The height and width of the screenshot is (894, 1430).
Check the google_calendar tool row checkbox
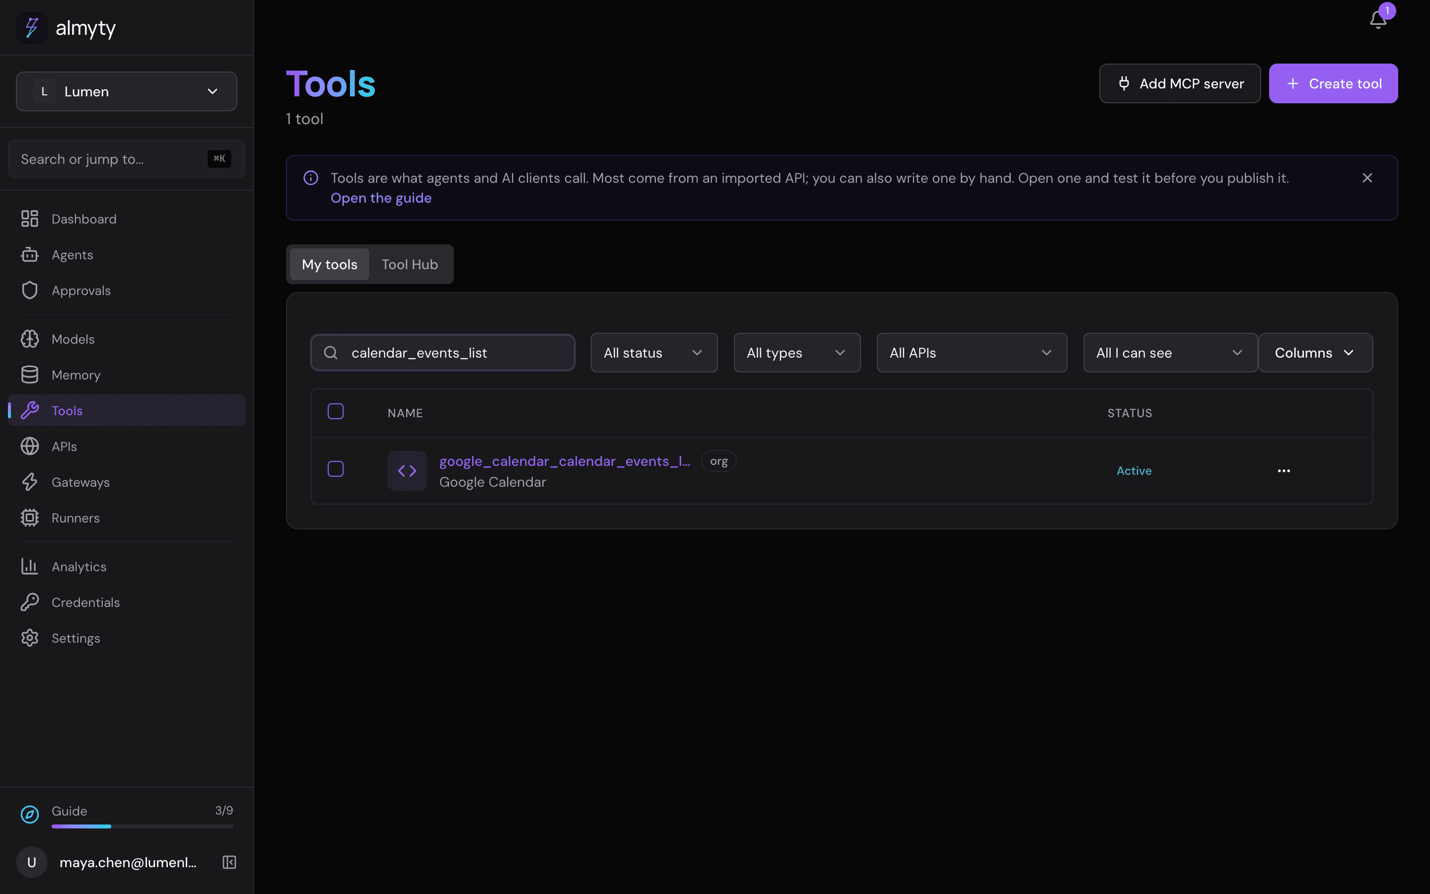(x=336, y=469)
